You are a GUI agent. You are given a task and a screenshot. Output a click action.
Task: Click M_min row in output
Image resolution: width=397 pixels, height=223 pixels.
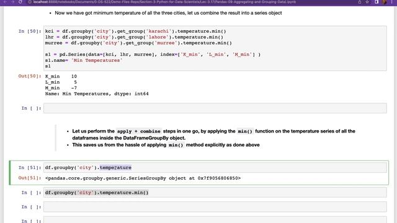tap(61, 88)
